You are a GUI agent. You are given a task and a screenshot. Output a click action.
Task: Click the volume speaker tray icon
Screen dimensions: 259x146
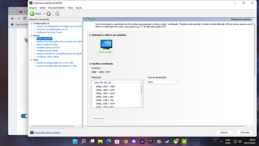240,142
